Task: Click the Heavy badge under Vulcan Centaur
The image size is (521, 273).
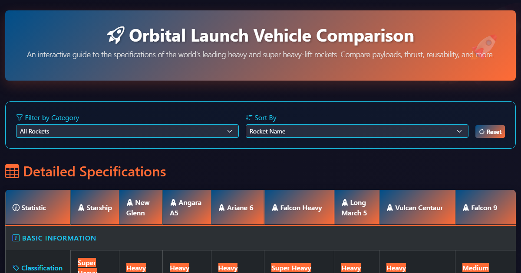Action: 396,268
